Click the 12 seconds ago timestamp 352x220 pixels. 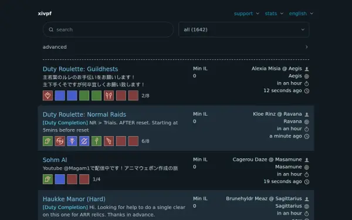point(283,91)
